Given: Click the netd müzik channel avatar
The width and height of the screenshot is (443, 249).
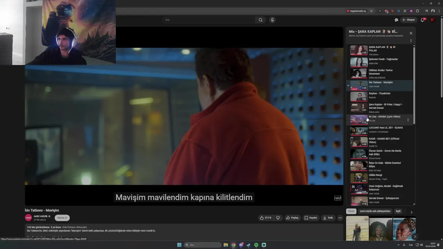Looking at the screenshot, I should pyautogui.click(x=28, y=218).
